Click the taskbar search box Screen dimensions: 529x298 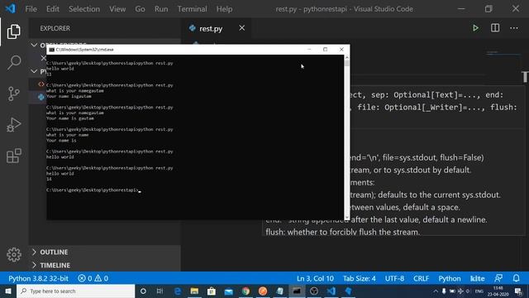point(75,291)
